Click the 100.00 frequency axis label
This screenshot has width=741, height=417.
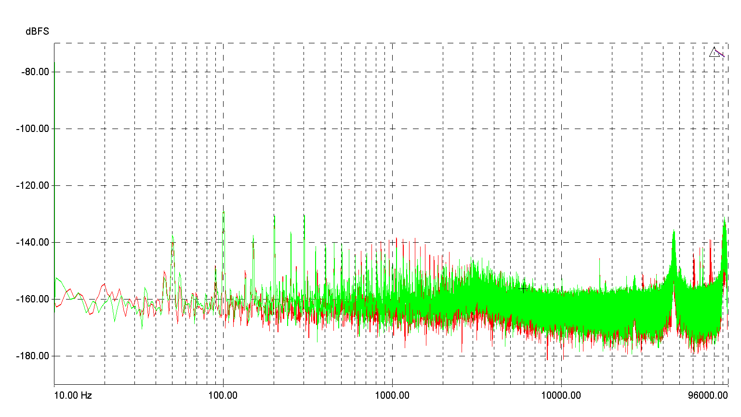point(223,395)
